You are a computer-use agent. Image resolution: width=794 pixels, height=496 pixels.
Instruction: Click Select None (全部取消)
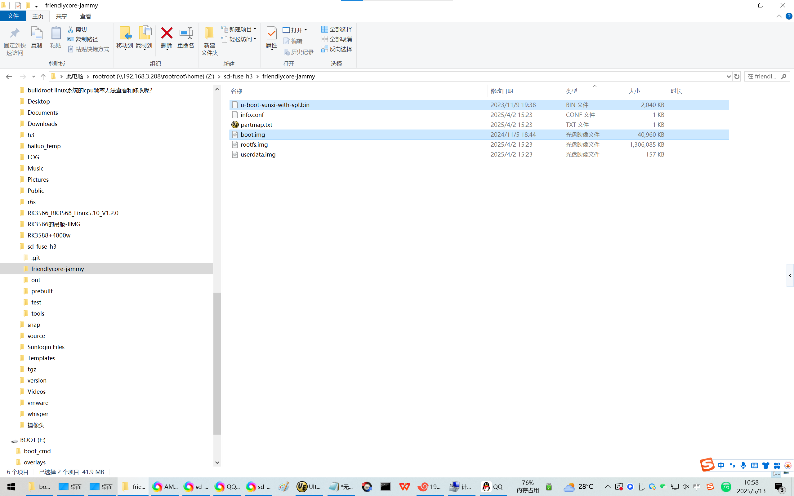click(337, 39)
